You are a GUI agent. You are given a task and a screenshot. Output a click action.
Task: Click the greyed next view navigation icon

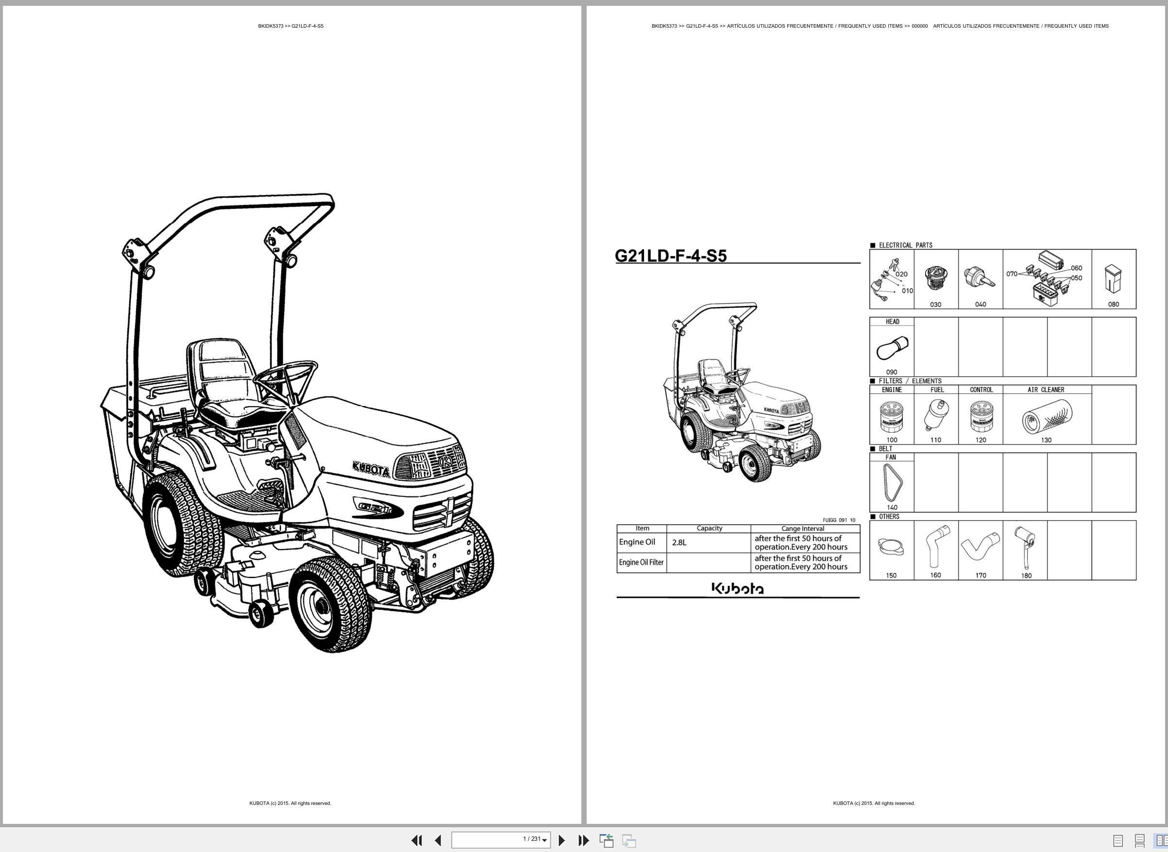click(628, 840)
